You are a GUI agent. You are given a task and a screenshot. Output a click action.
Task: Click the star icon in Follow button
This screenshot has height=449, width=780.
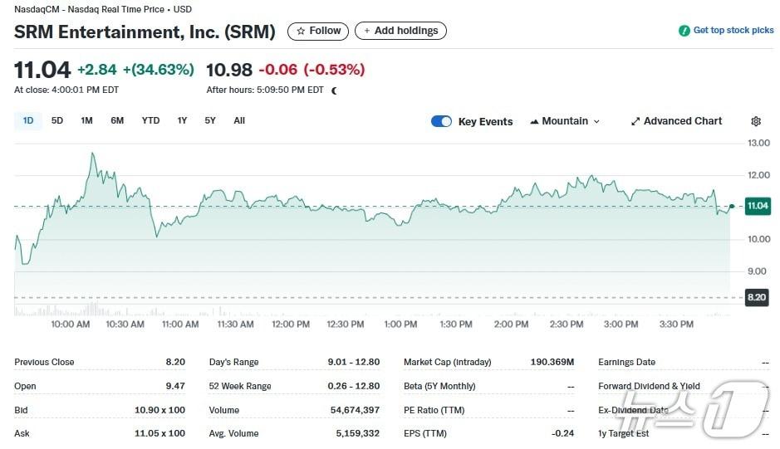point(301,31)
